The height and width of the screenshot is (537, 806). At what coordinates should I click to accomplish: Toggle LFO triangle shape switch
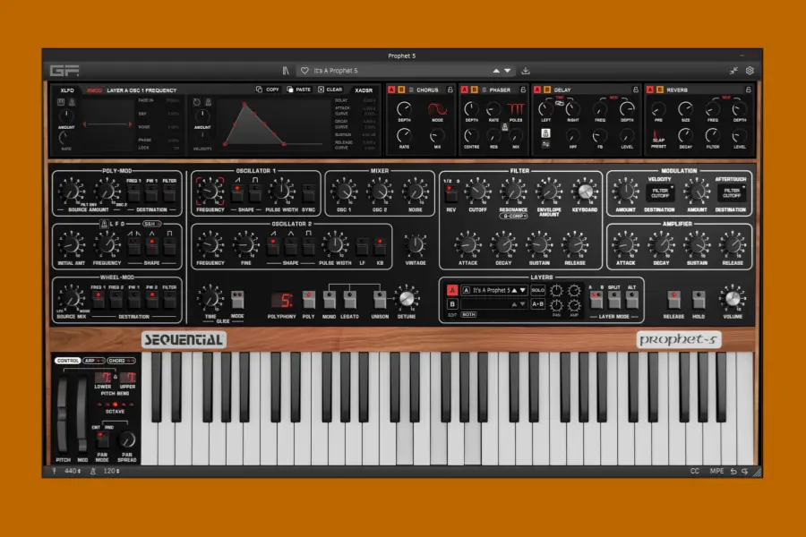[x=151, y=246]
